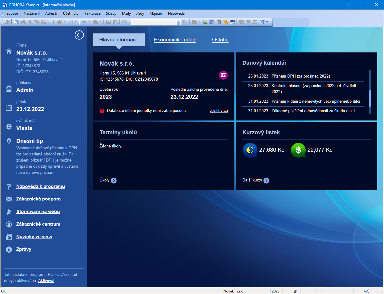The width and height of the screenshot is (384, 294).
Task: Click the paintbrush toolbar icon
Action: coord(60,22)
